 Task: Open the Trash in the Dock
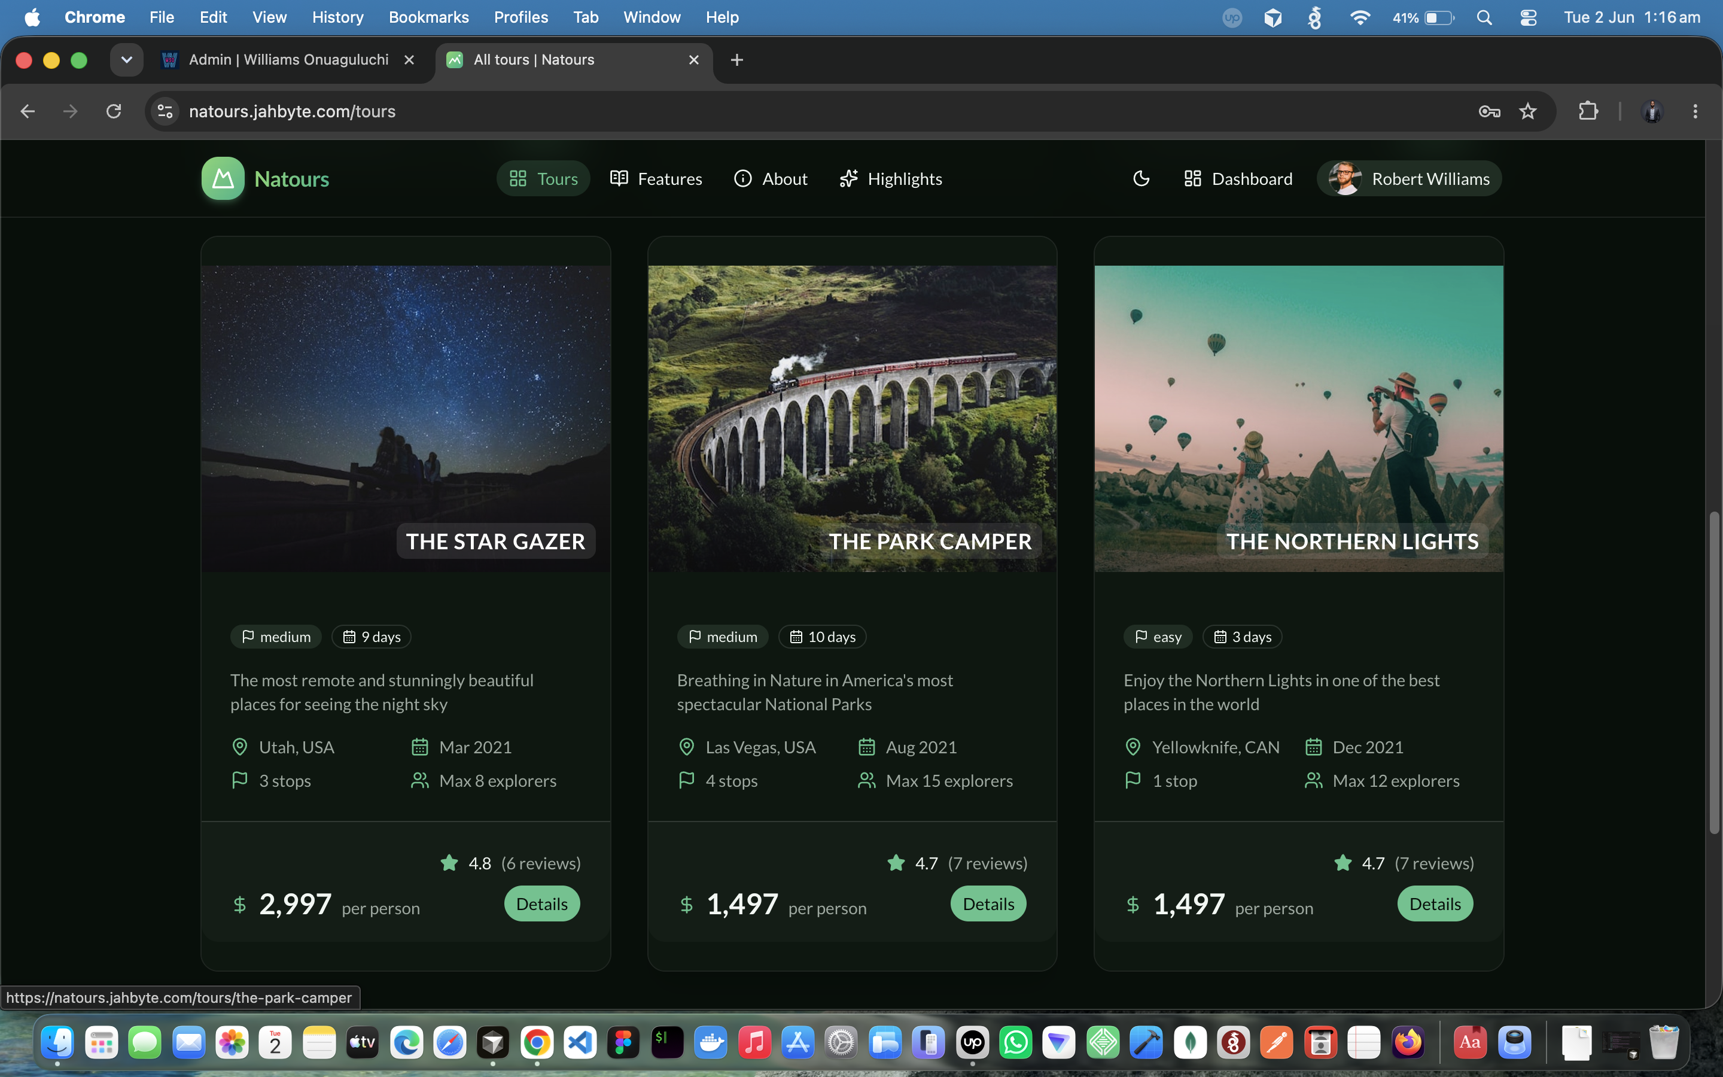[1664, 1043]
